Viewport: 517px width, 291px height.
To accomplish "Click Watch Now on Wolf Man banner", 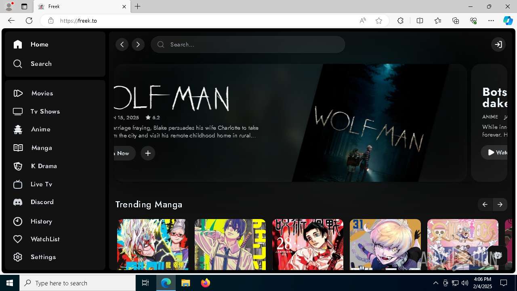I will click(124, 153).
